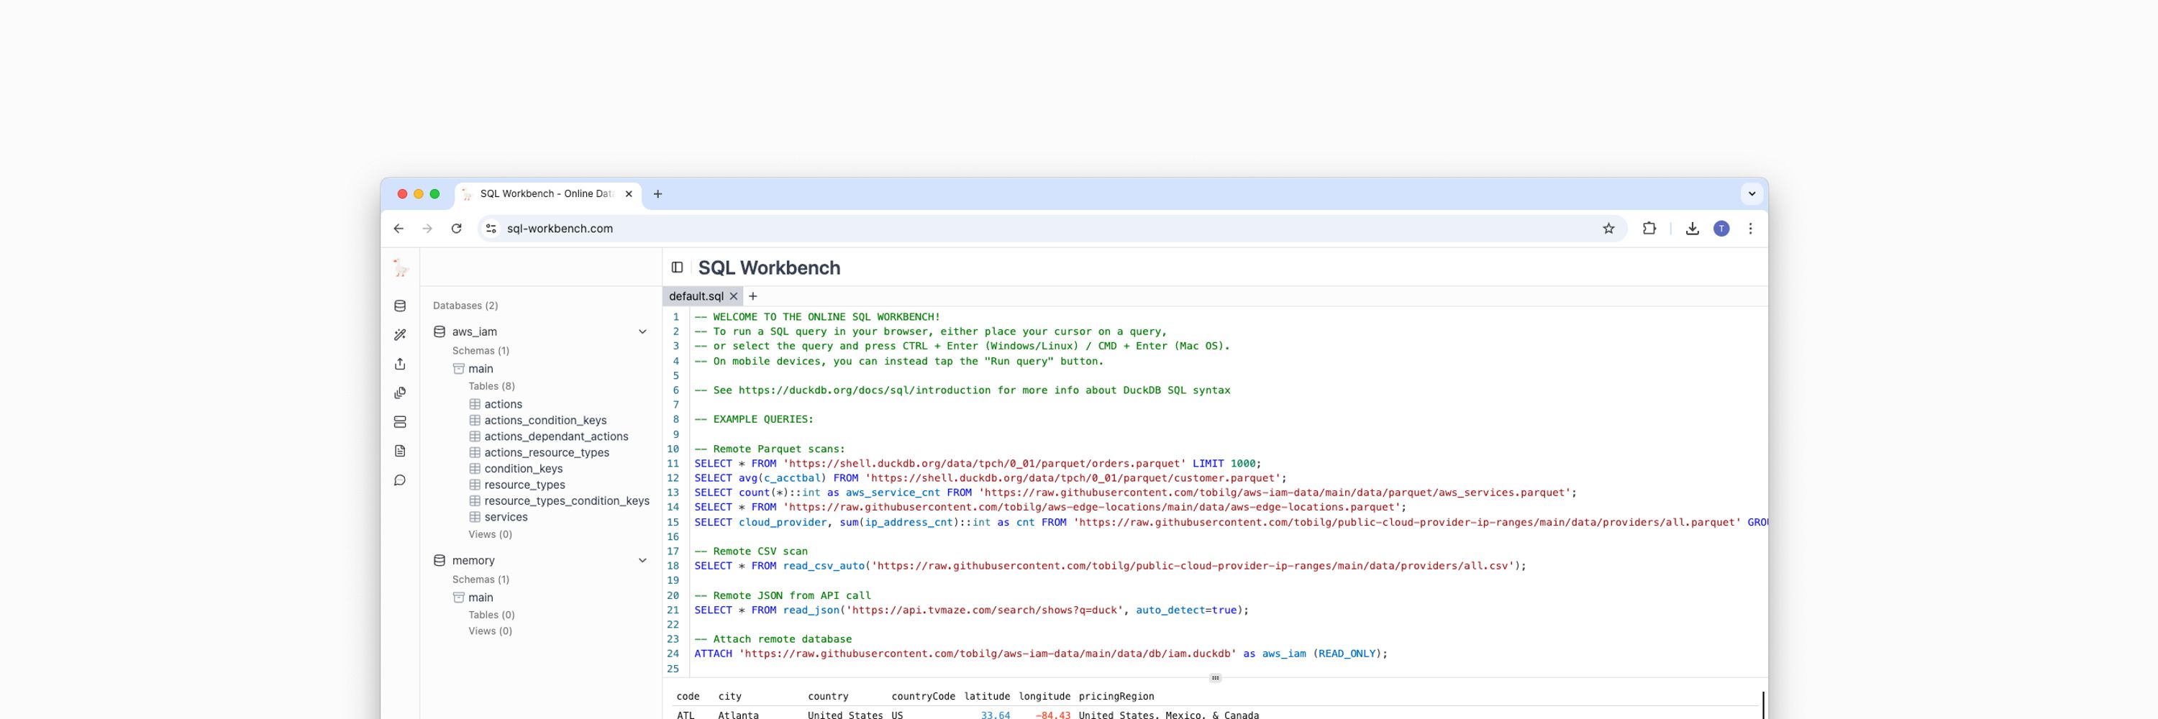Image resolution: width=2158 pixels, height=719 pixels.
Task: Select the actions_dependant_actions table
Action: point(556,436)
